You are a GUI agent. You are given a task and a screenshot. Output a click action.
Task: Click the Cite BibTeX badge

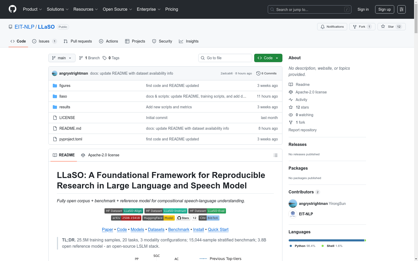coord(209,218)
